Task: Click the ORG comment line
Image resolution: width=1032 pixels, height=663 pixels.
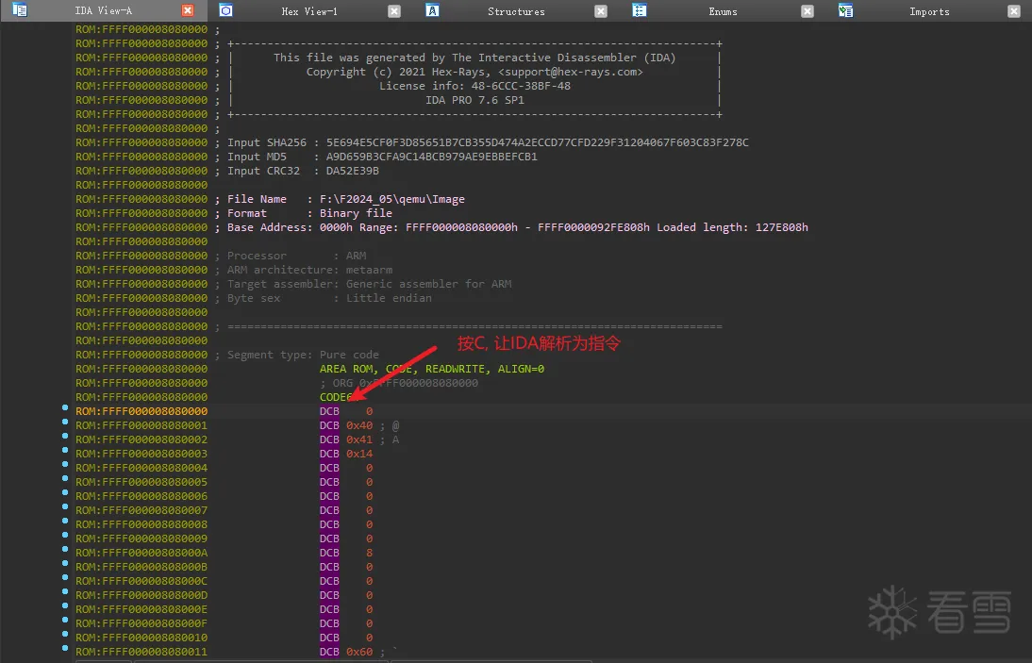Action: (399, 383)
